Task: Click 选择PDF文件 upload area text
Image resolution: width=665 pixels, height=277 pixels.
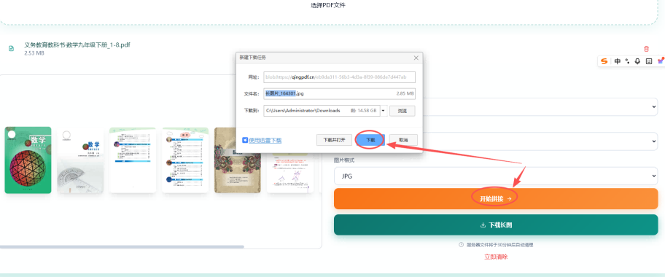Action: 328,6
